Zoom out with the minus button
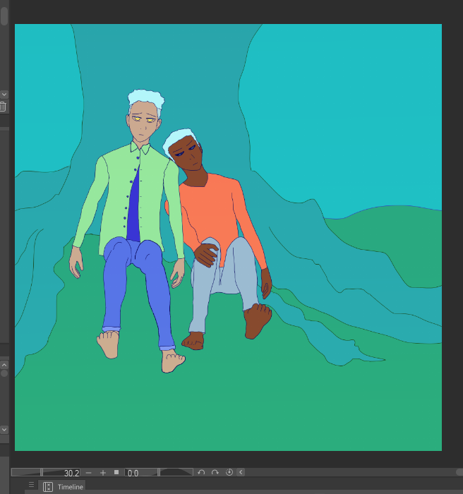Viewport: 463px width, 494px height. 88,473
